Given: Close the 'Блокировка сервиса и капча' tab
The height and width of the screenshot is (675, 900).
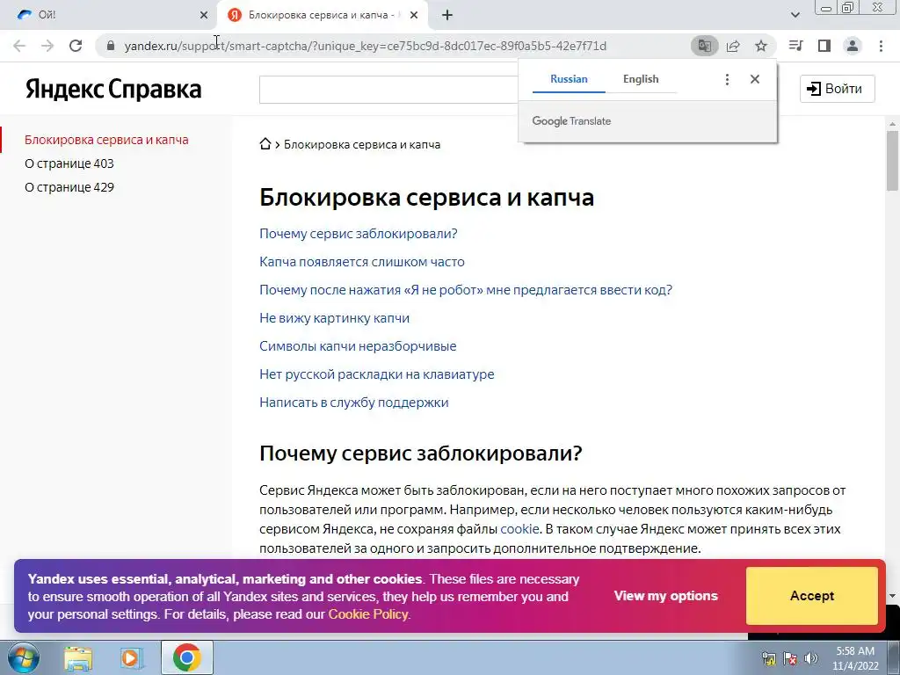Looking at the screenshot, I should coord(414,16).
